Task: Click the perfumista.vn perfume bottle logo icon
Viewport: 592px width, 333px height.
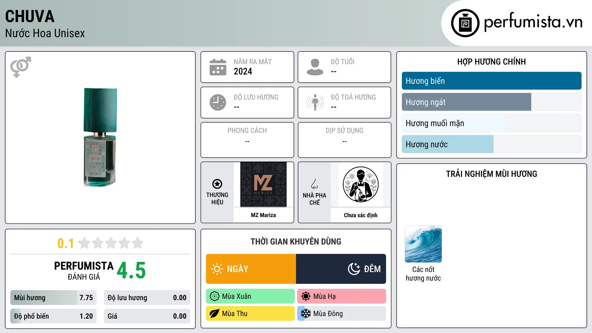Action: pyautogui.click(x=465, y=23)
